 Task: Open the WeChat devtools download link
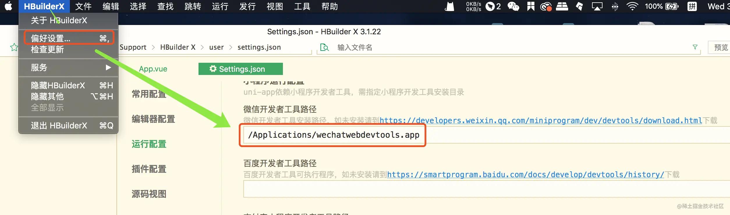541,121
